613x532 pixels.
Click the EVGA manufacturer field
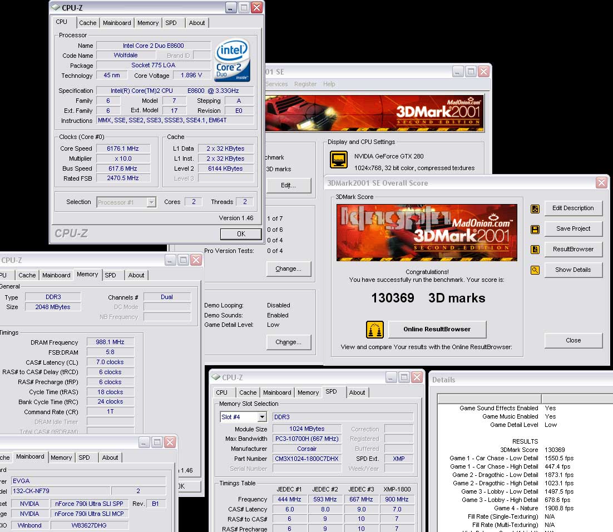[89, 481]
